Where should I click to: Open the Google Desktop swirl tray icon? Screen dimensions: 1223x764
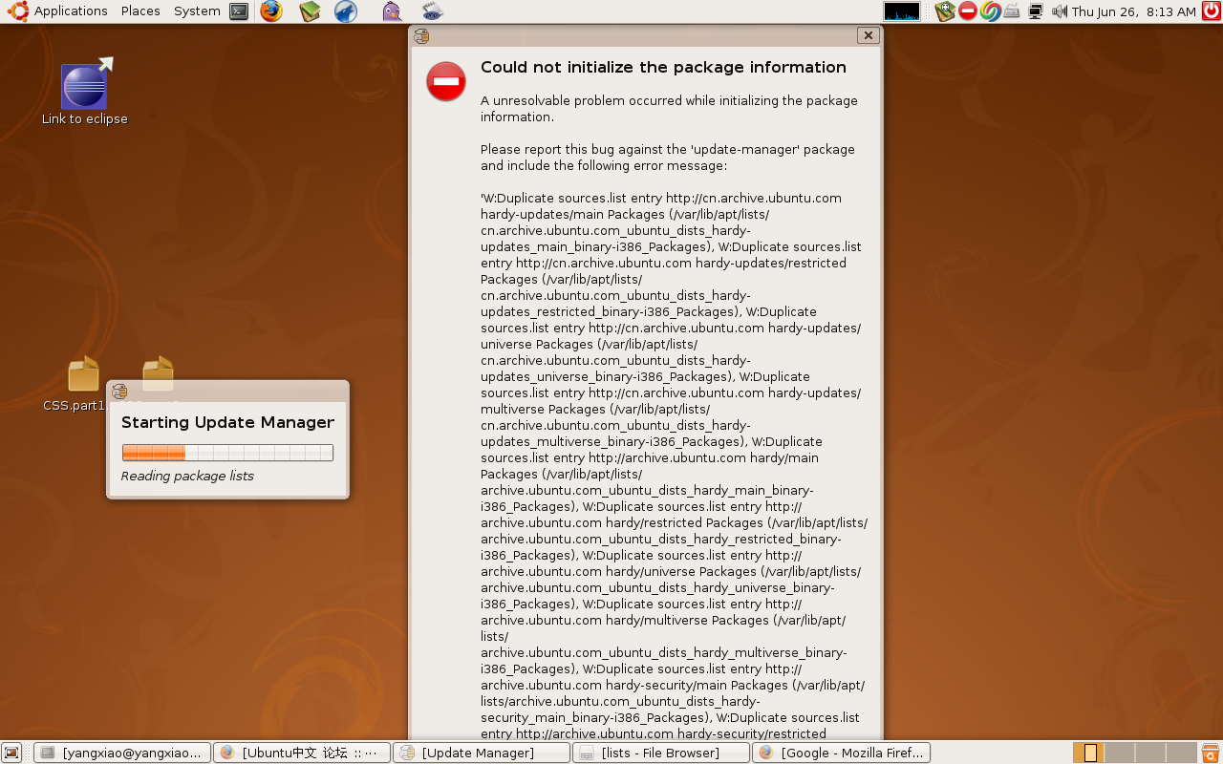(x=990, y=11)
